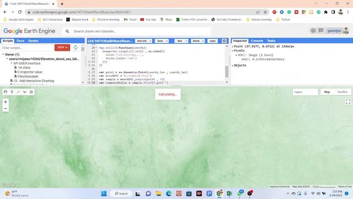Open the Reset dropdown arrow
The height and width of the screenshot is (199, 353).
tap(203, 41)
